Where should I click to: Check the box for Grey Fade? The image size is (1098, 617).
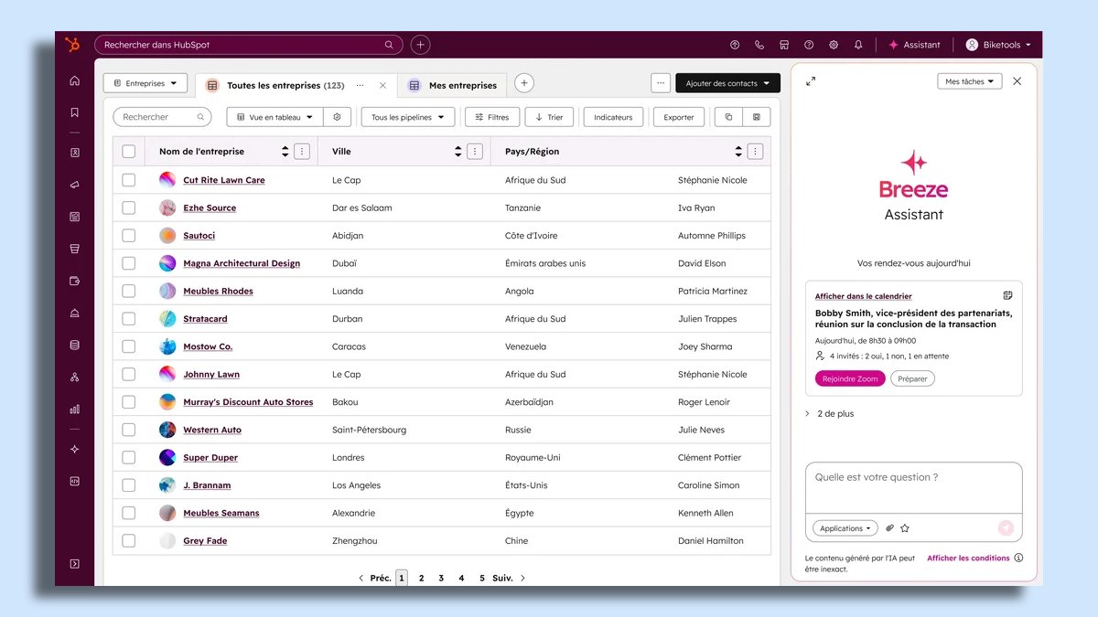click(x=128, y=541)
